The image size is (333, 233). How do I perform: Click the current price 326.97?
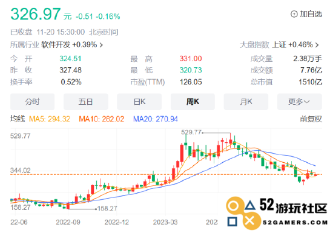click(x=36, y=14)
